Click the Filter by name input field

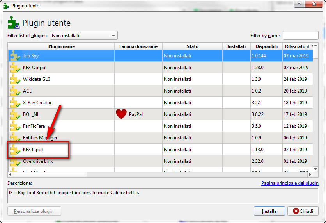301,36
